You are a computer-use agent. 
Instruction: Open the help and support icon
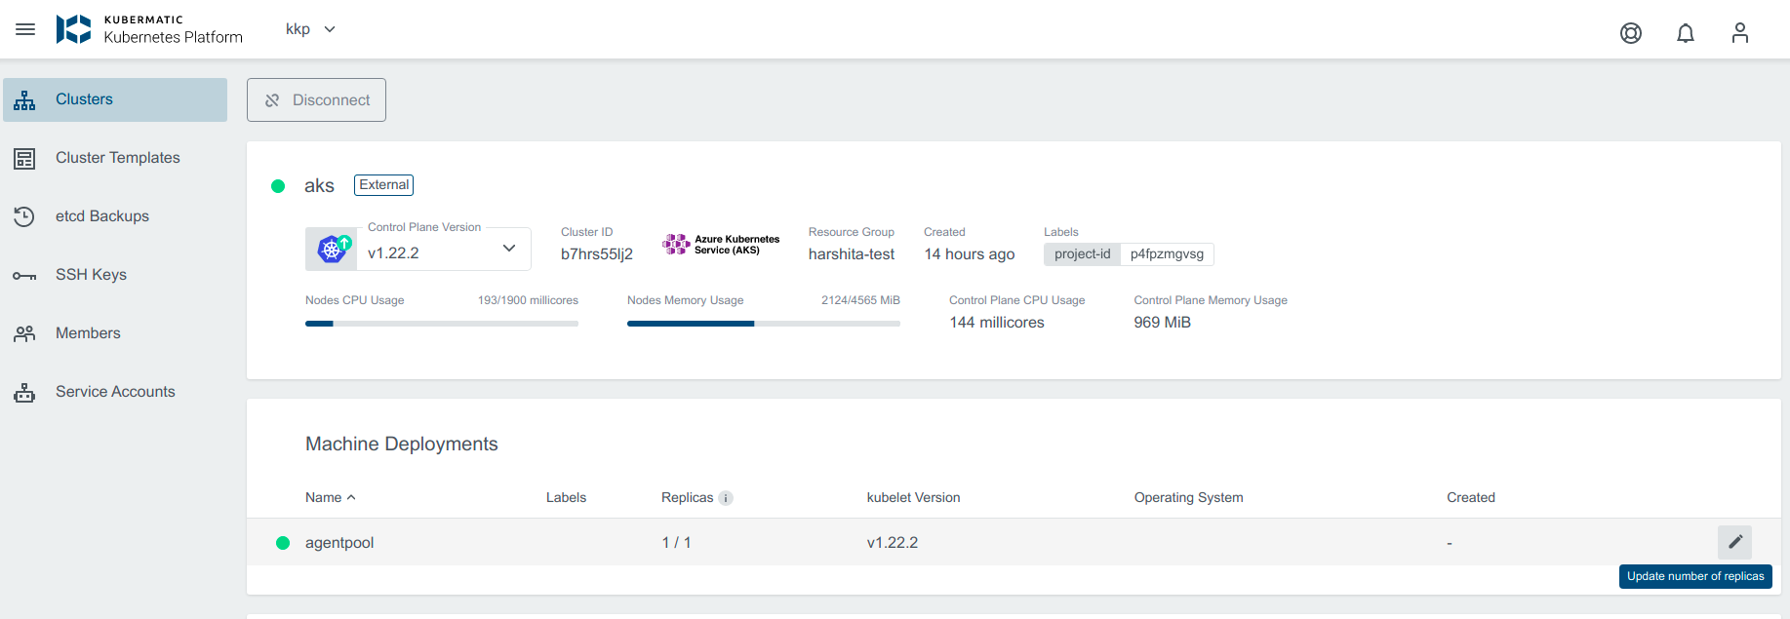click(x=1630, y=33)
